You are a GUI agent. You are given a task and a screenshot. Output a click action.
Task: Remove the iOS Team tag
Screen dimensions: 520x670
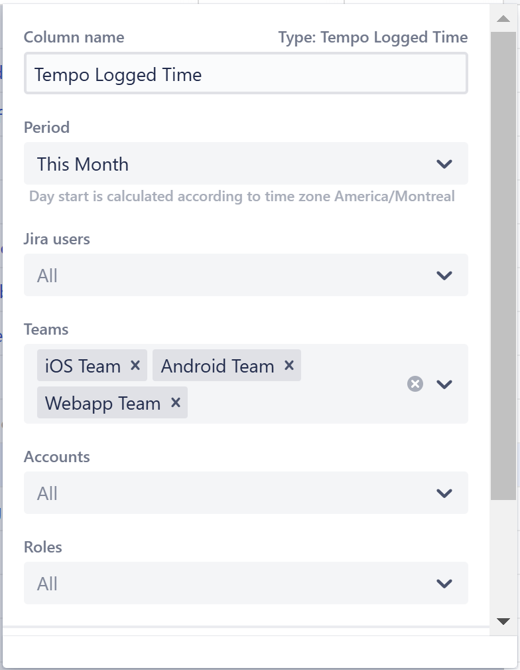[135, 365]
